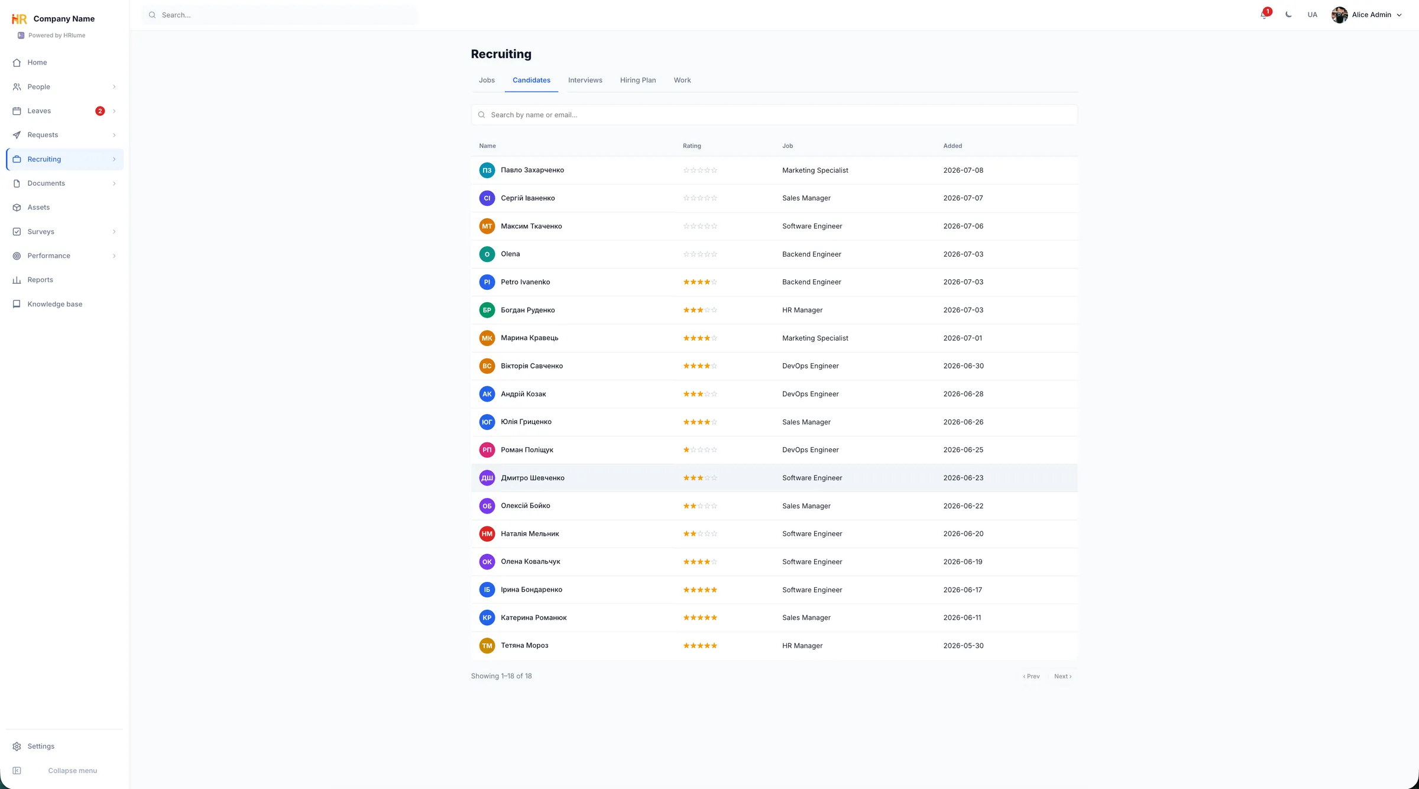Open the Requests paper-plane icon

point(17,135)
